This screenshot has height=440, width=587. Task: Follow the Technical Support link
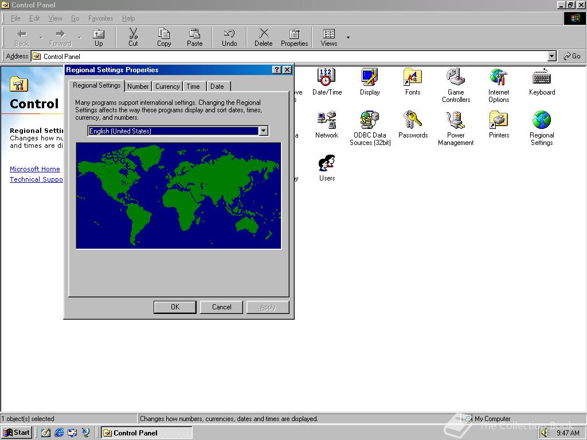[36, 179]
